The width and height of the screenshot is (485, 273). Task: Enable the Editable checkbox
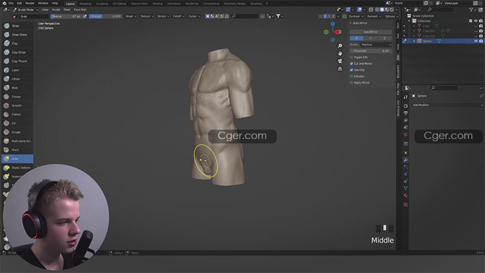pos(352,76)
